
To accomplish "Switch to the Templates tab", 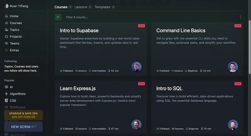I will [104, 7].
